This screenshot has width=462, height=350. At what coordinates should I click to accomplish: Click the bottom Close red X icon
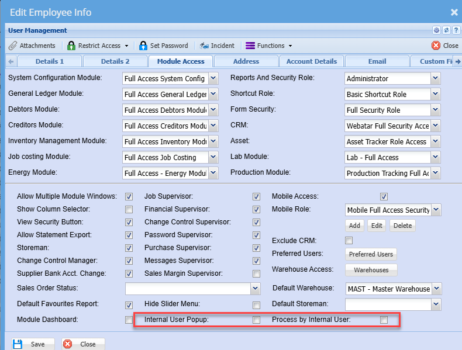click(x=67, y=344)
